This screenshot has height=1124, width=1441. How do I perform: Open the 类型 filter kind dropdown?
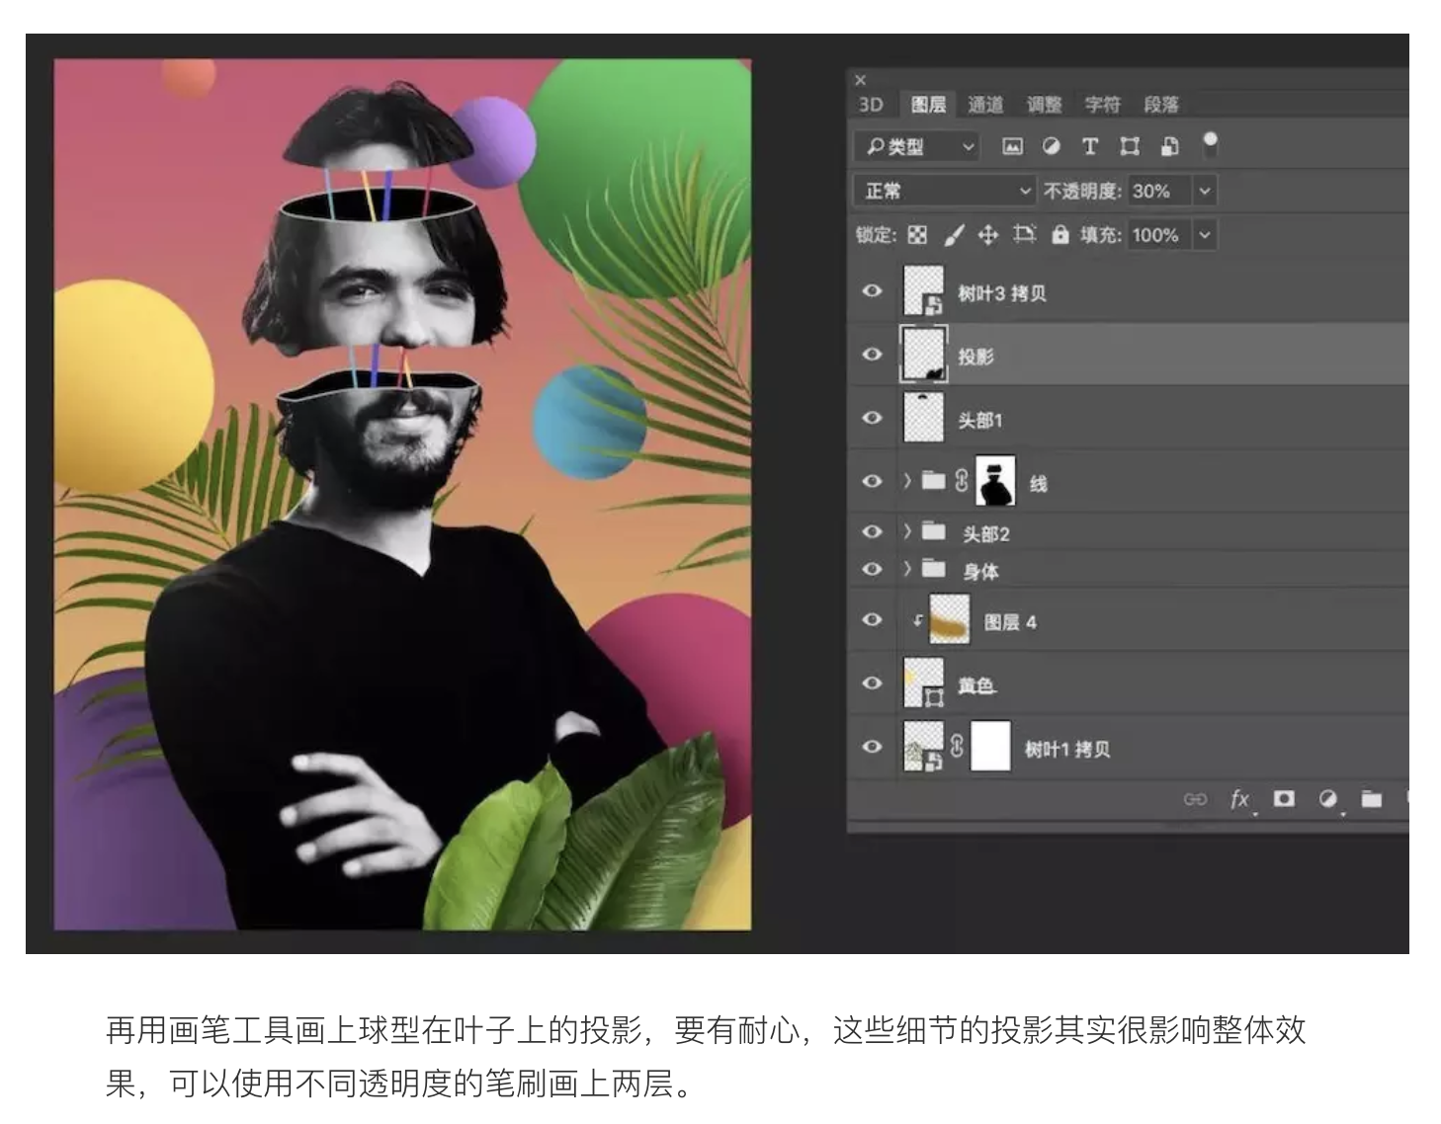(x=916, y=147)
